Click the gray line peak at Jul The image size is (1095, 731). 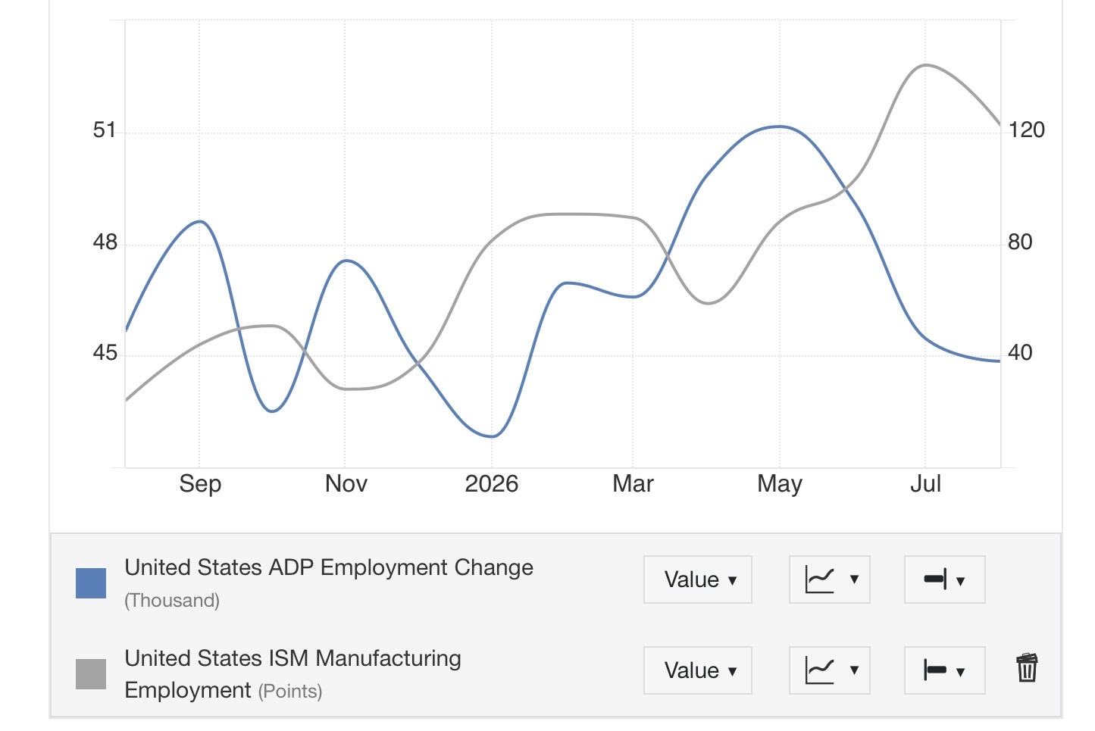pos(925,66)
